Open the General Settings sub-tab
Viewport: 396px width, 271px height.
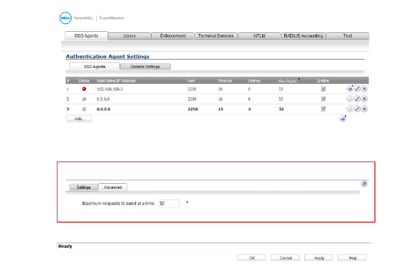(x=145, y=67)
